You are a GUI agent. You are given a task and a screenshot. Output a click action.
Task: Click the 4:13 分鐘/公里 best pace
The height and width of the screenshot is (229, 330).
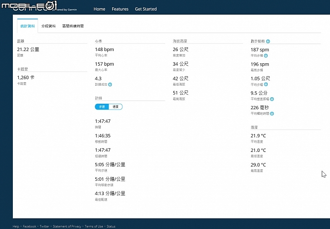tap(110, 193)
